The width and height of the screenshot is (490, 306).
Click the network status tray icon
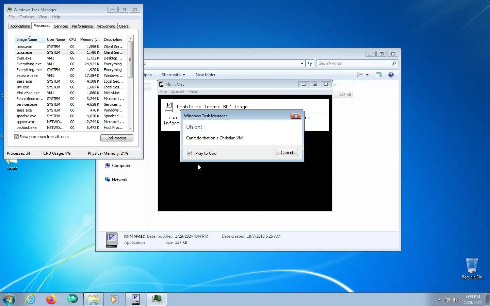pyautogui.click(x=447, y=300)
